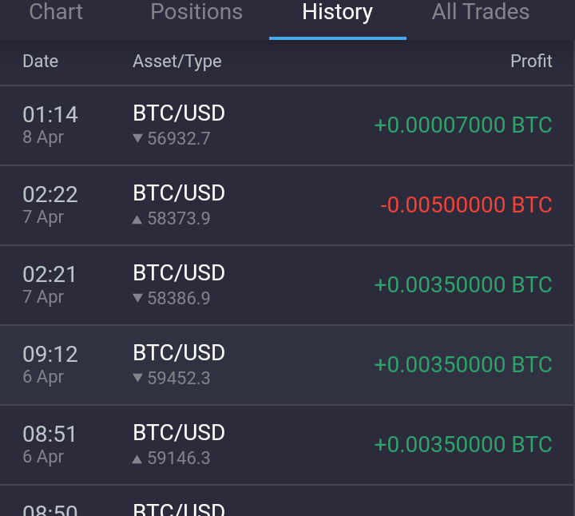575x516 pixels.
Task: Switch to the Chart tab
Action: point(56,12)
